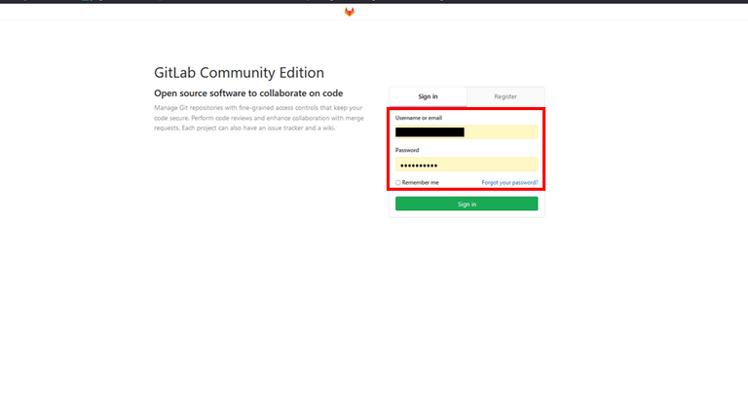Screen dimensions: 748x402
Task: Switch to the Sign in tab
Action: tap(428, 96)
